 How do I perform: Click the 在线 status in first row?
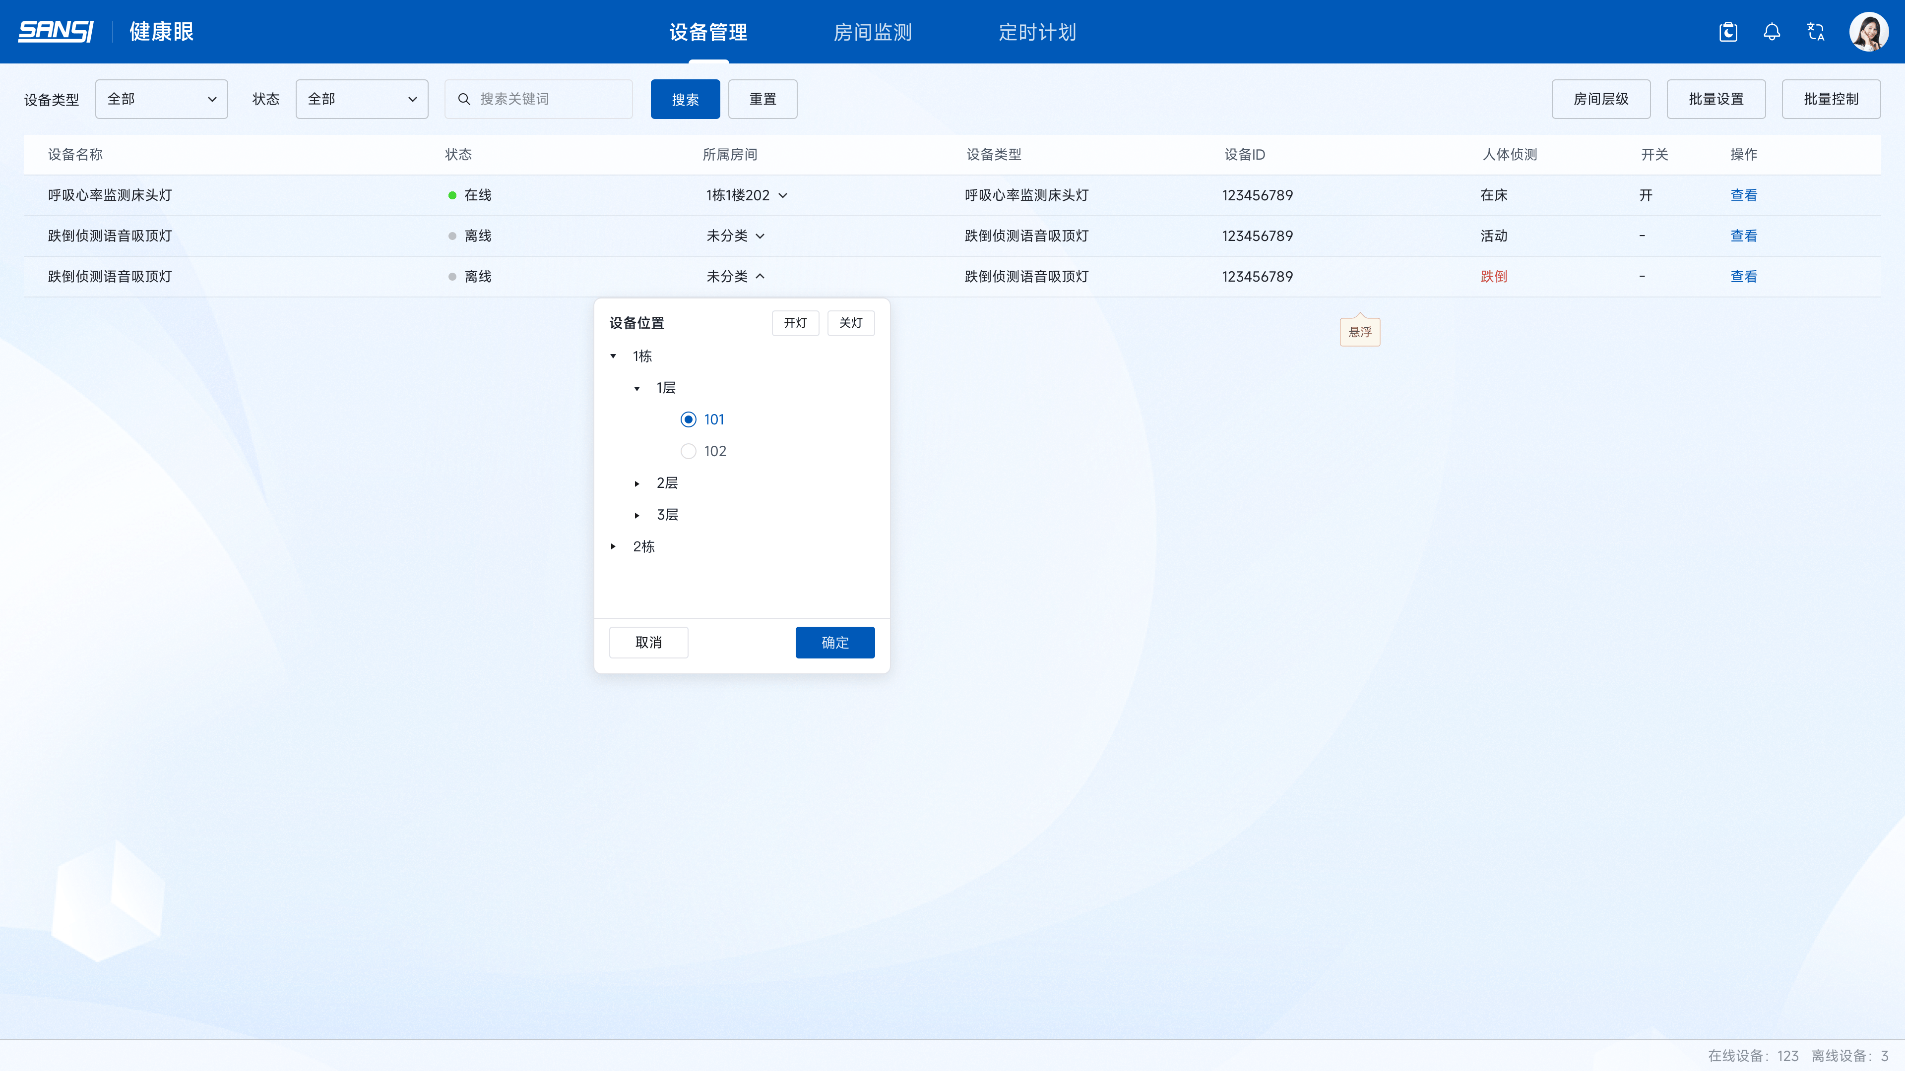click(x=470, y=195)
